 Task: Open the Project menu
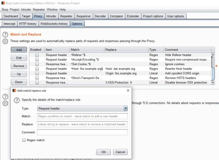pos(14,9)
